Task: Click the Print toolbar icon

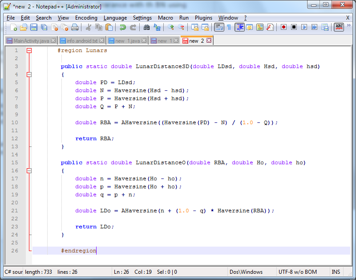Action: [x=75, y=27]
